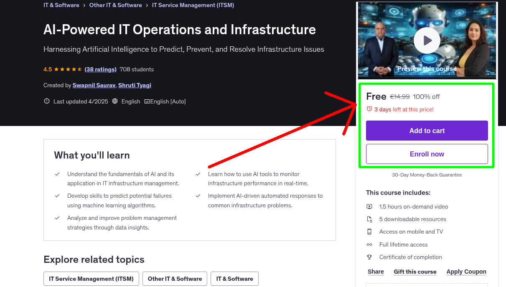Viewport: 506px width, 287px height.
Task: Click the infinity lifetime access icon
Action: [x=369, y=244]
